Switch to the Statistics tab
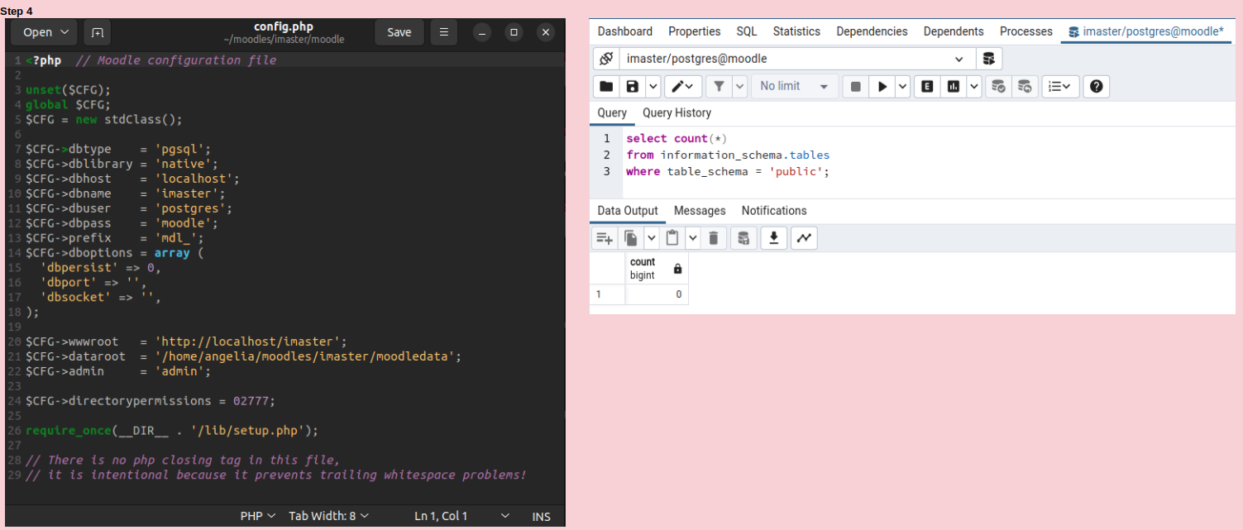 (796, 31)
